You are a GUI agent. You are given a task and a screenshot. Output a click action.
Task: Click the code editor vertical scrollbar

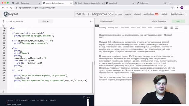point(93,77)
